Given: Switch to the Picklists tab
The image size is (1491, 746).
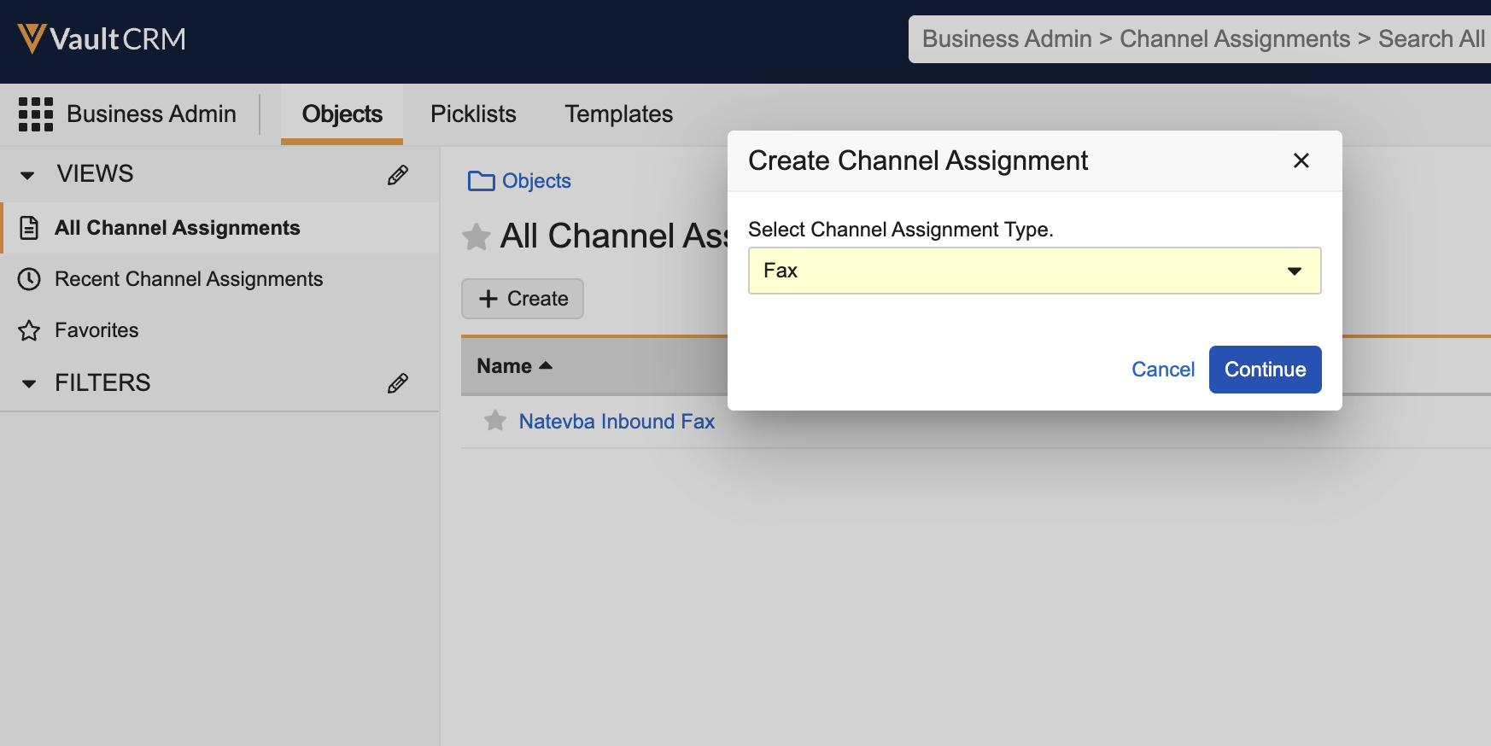Looking at the screenshot, I should point(473,114).
